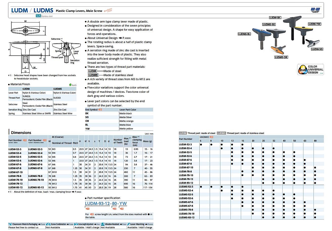
Task: Select part number LUDMS-93-12 in Dimensions table
Action: (36, 187)
